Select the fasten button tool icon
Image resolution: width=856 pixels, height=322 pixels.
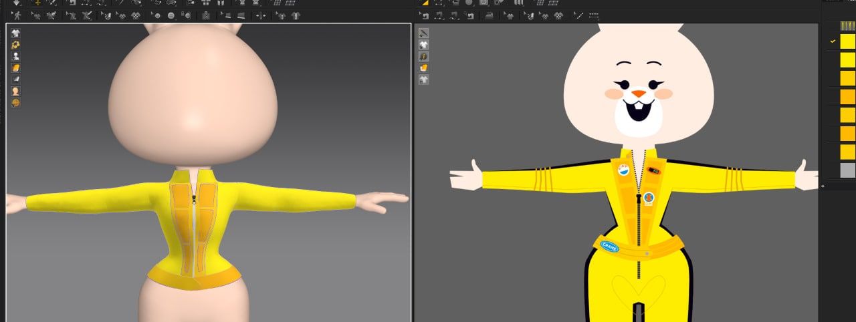tap(187, 15)
